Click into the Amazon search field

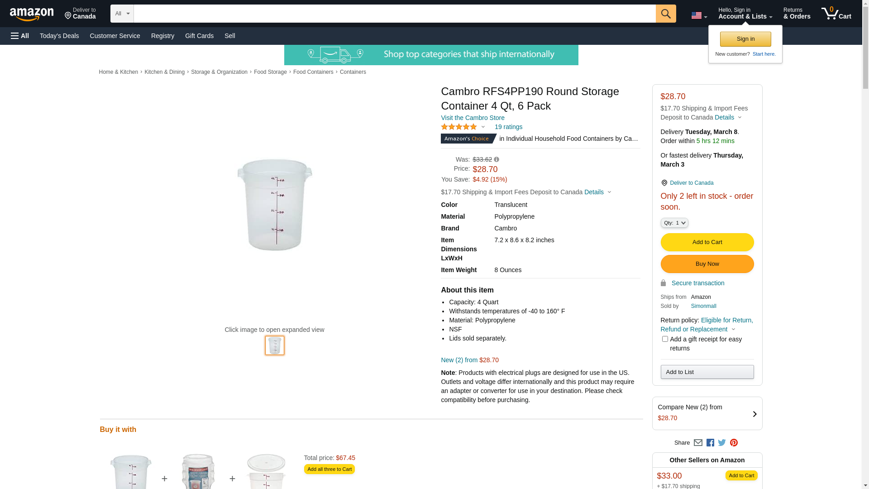[x=394, y=14]
